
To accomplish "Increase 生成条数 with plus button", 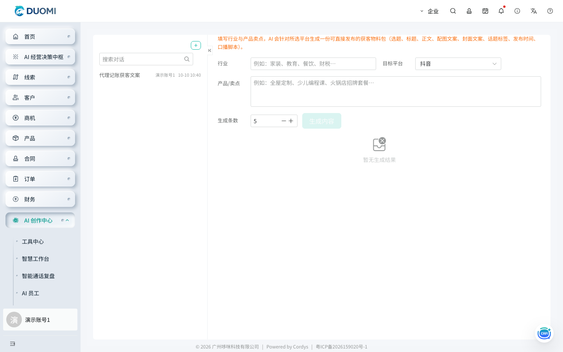I will coord(291,121).
